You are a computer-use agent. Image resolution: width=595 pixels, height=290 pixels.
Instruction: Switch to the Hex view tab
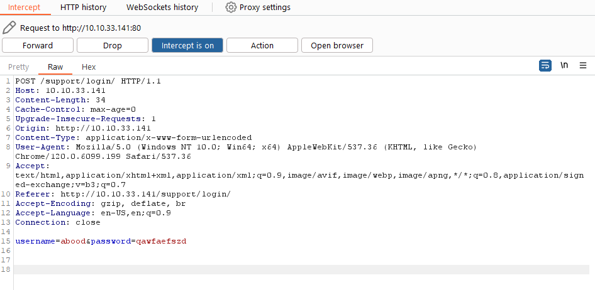click(x=89, y=67)
